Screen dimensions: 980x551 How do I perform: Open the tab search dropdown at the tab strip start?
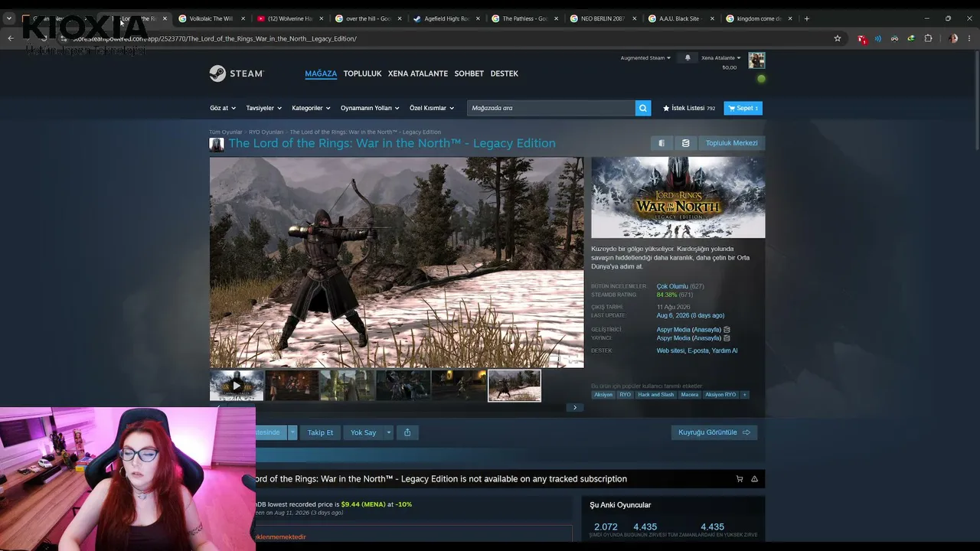tap(9, 18)
